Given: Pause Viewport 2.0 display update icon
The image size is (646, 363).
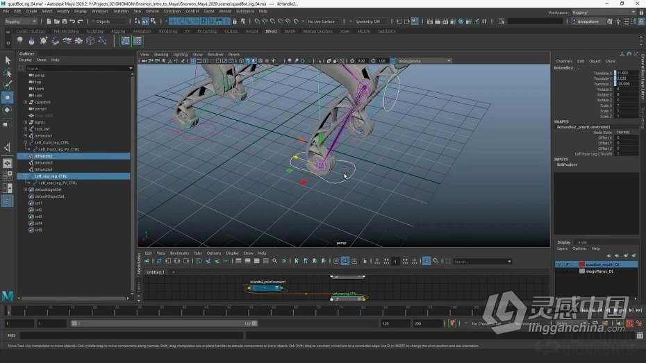Looking at the screenshot, I should 485,22.
